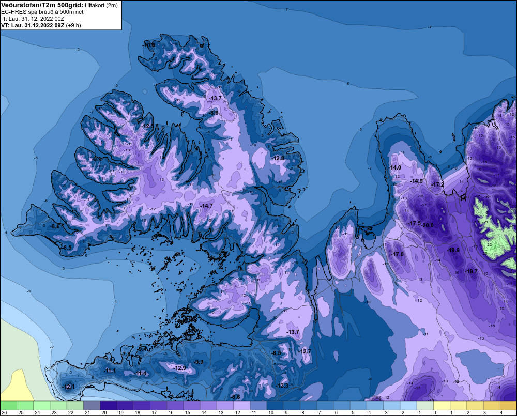Click the -11.1 temperature value
This screenshot has width=517, height=416.
click(x=110, y=371)
